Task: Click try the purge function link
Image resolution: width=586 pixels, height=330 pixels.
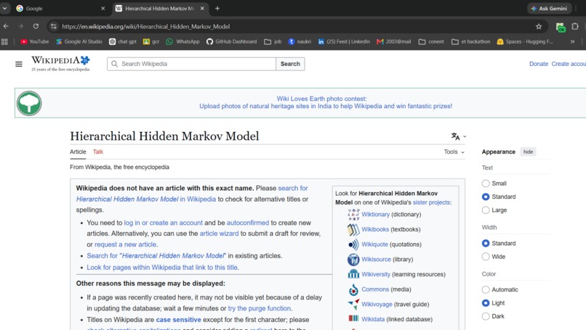Action: coord(260,308)
